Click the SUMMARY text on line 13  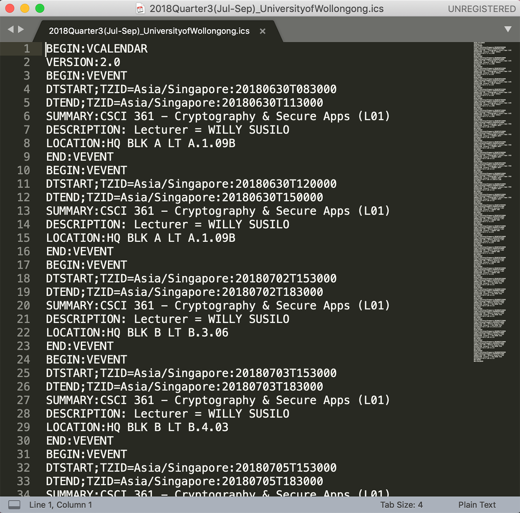218,211
